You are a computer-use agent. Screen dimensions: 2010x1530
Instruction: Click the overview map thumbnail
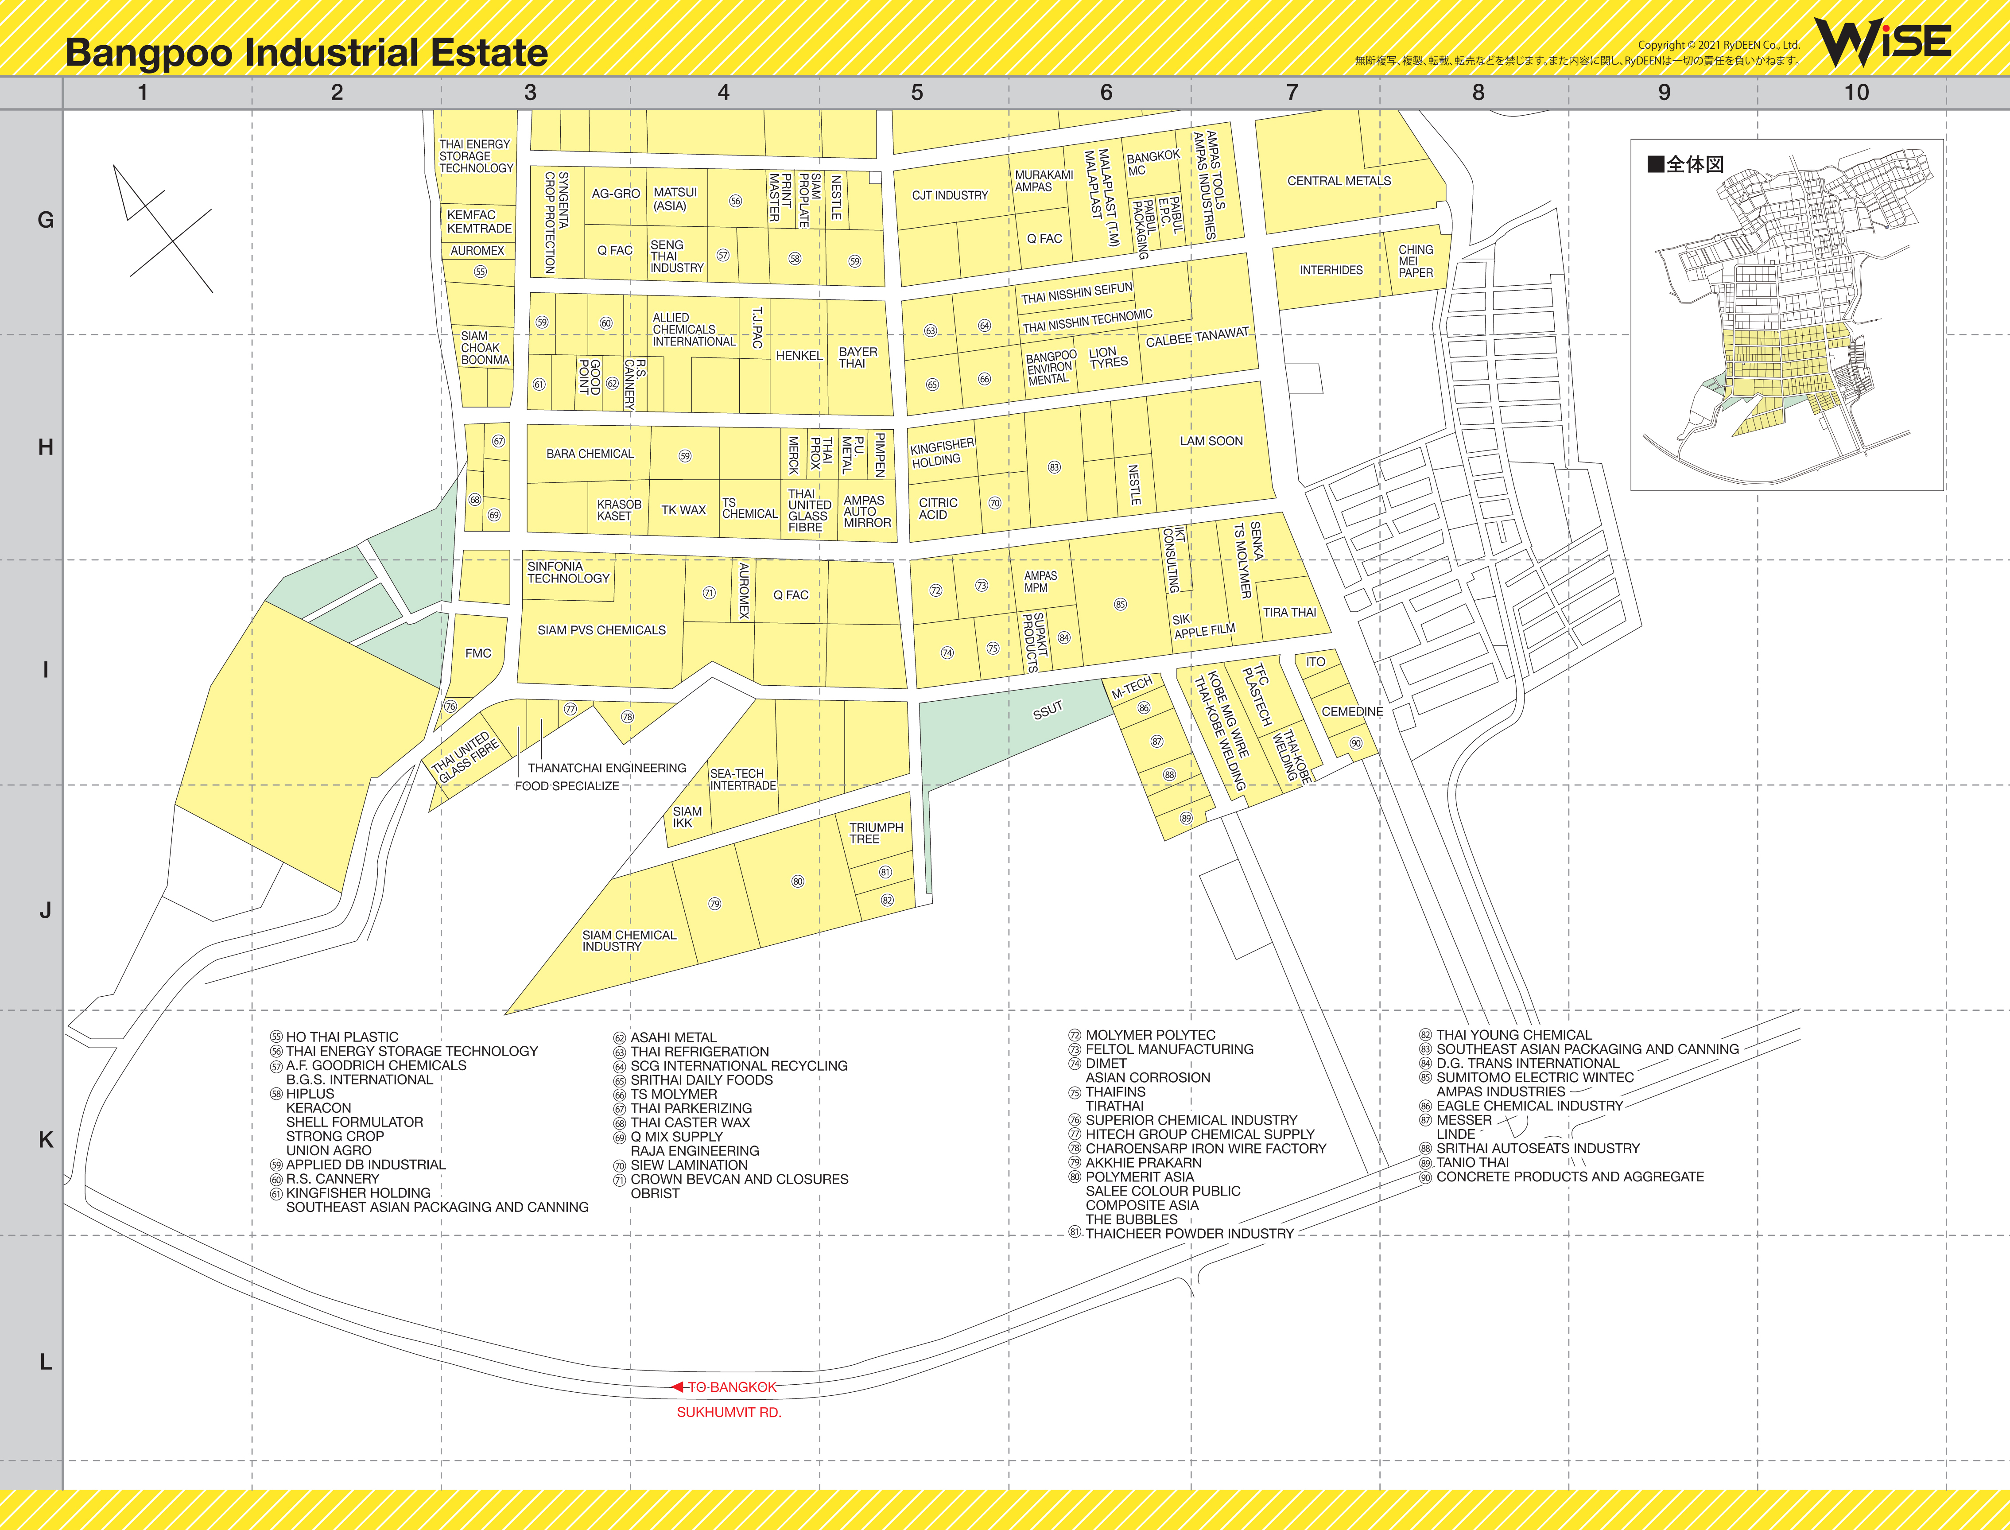tap(1786, 315)
